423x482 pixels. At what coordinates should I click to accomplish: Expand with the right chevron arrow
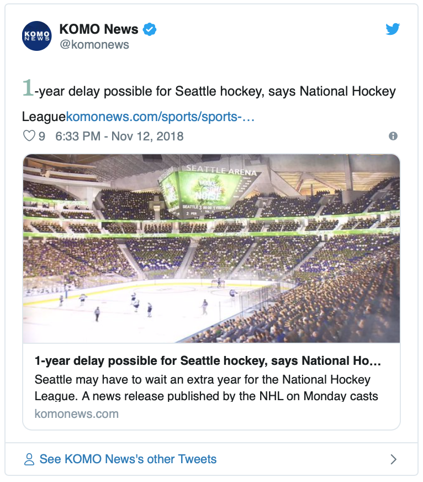coord(393,459)
